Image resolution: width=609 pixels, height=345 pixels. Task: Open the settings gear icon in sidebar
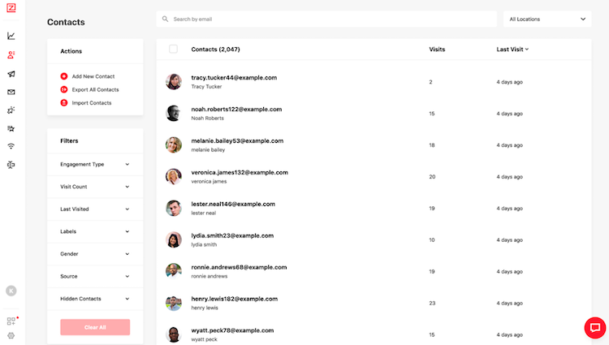tap(11, 335)
